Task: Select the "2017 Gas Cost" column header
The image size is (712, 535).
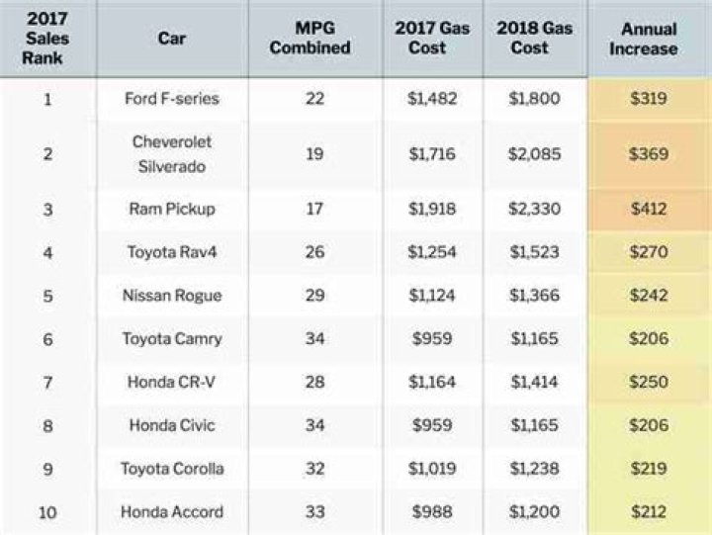Action: [433, 39]
